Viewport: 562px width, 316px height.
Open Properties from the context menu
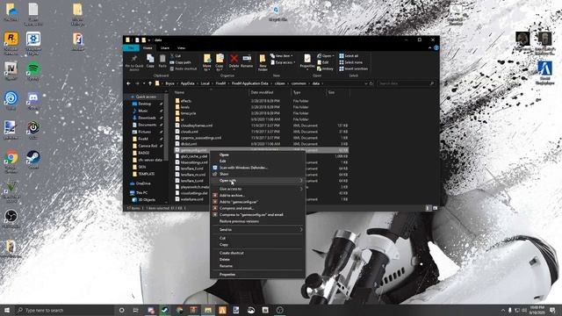[x=227, y=275]
